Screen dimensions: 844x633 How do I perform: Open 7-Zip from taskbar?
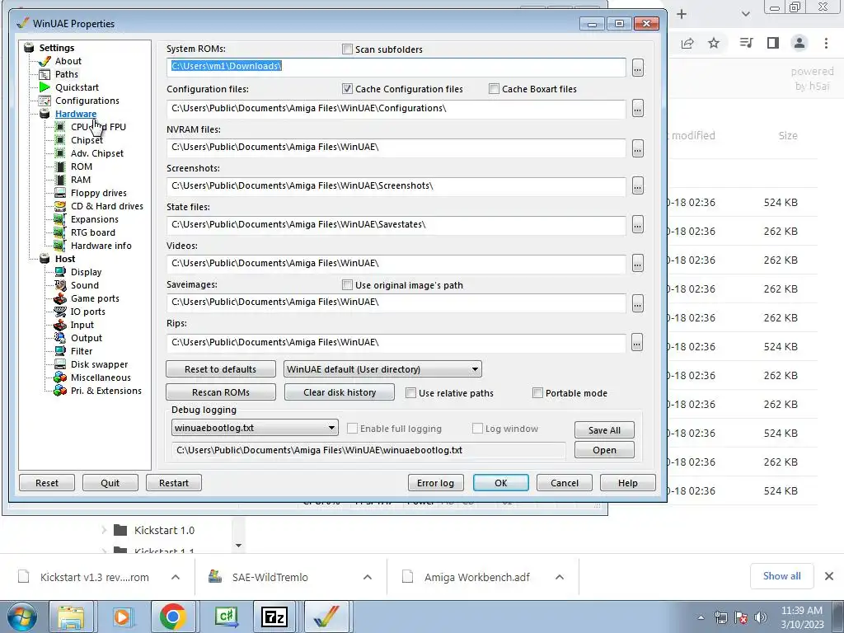pos(274,617)
